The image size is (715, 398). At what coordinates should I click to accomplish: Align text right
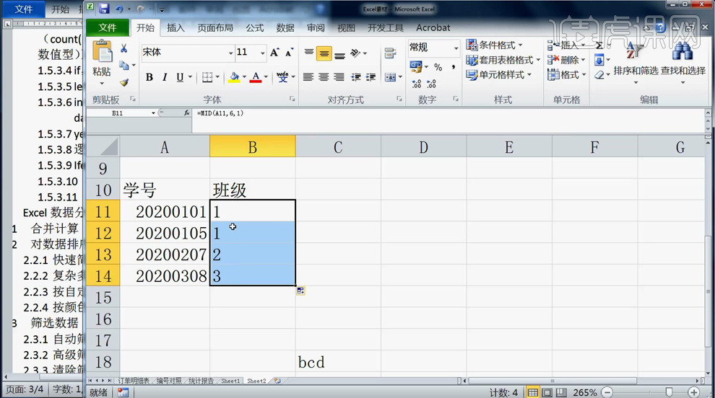(339, 77)
